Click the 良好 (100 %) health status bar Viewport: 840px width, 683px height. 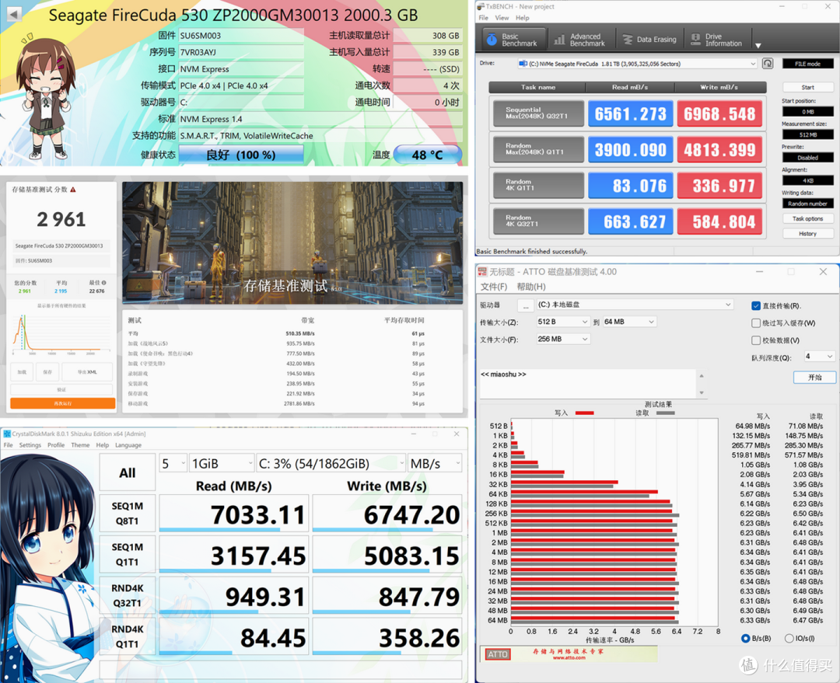tap(241, 155)
